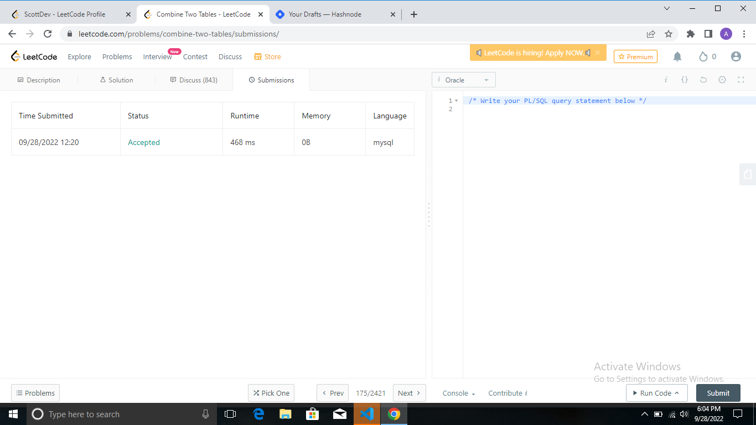Open the Run Code options
Screen dimensions: 756x425
[x=657, y=393]
